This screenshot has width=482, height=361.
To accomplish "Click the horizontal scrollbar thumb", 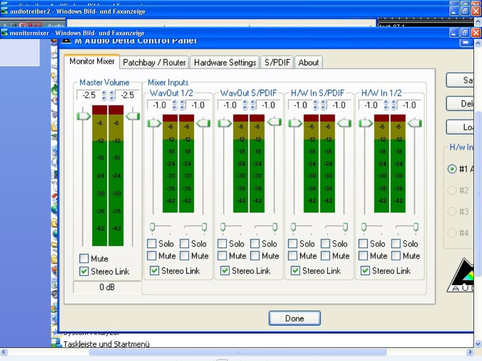I will tap(237, 352).
